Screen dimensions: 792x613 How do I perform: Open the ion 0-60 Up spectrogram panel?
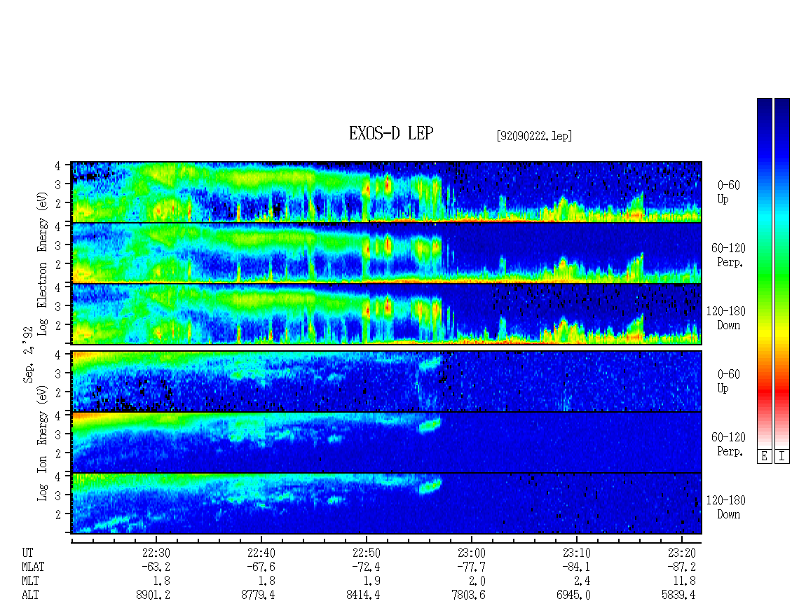coord(386,381)
